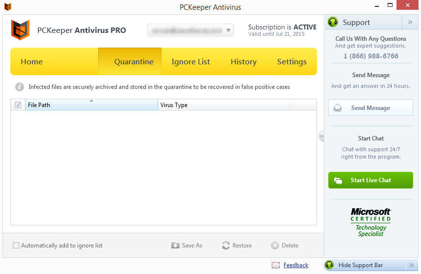Open the History tab
Screen dimensions: 421x274
click(243, 61)
